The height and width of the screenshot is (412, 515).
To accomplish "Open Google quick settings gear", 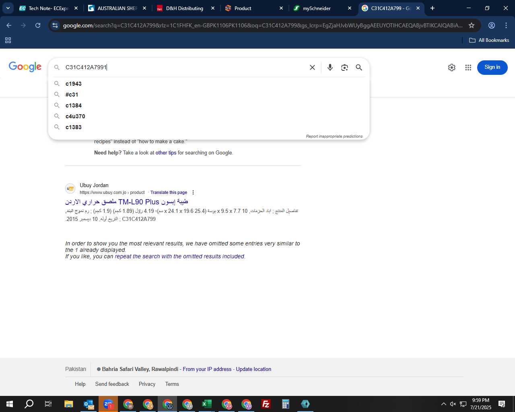I will tap(452, 68).
